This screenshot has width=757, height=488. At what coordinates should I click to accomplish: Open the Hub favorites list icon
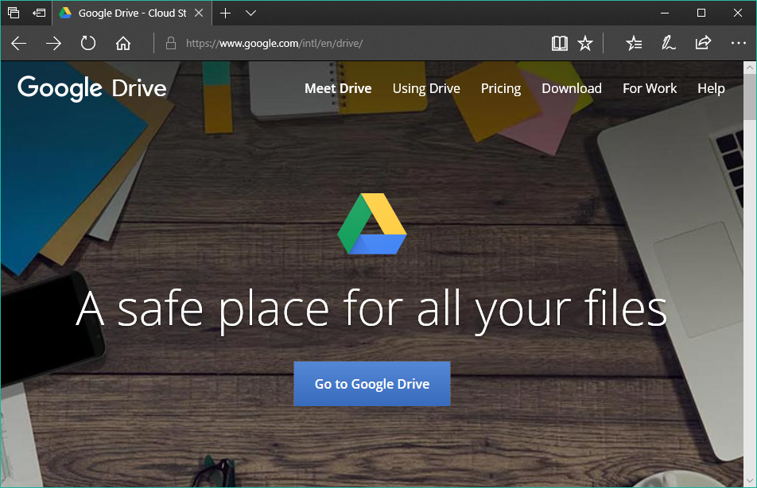coord(634,44)
